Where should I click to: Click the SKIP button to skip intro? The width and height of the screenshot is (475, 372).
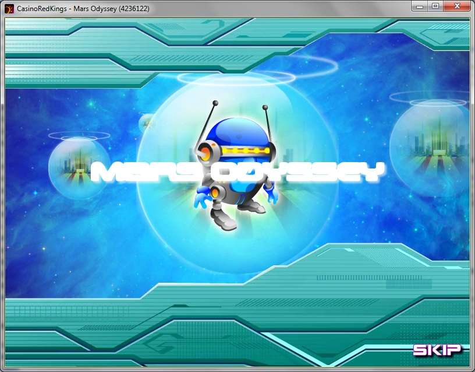coord(437,350)
